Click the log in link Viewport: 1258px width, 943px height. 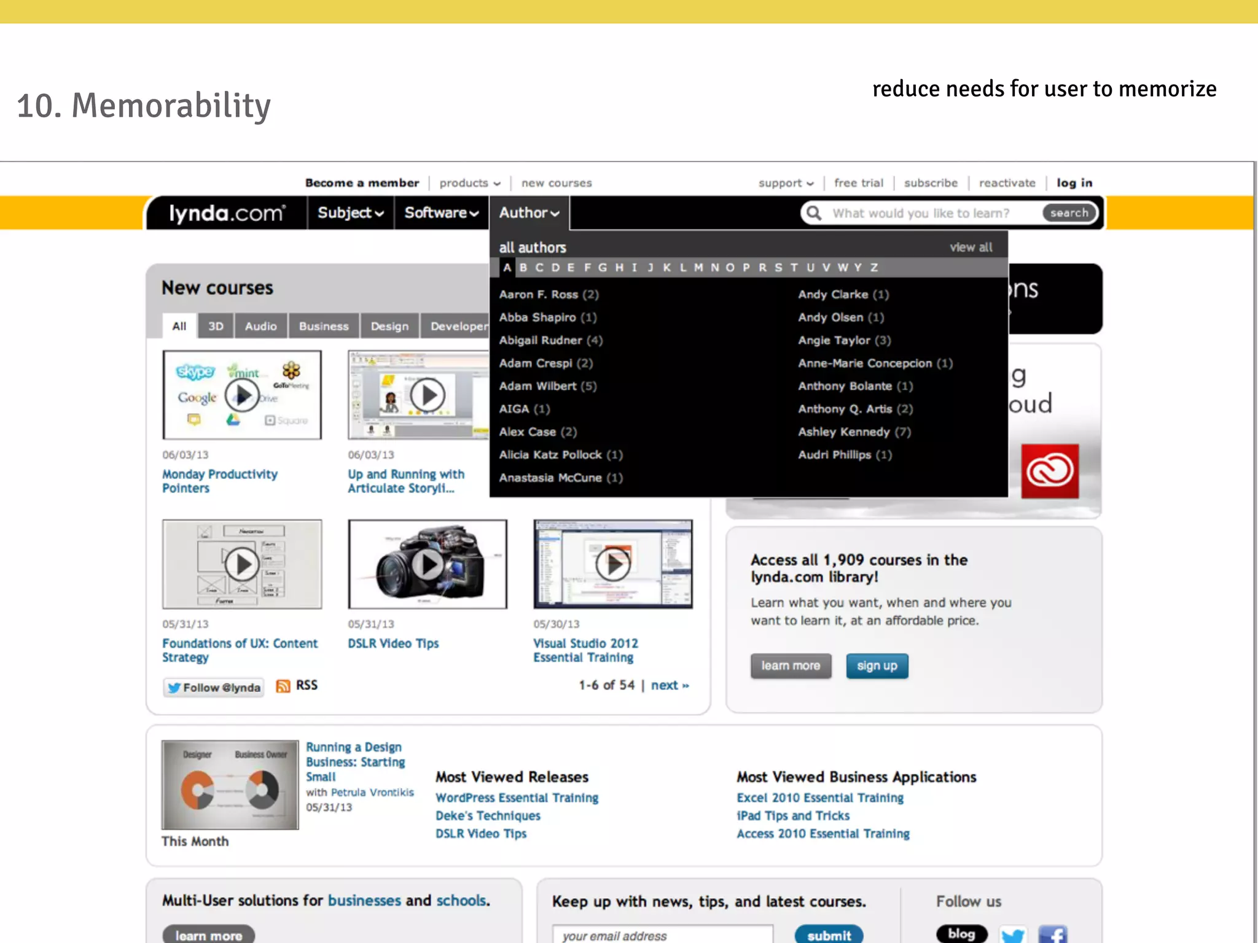point(1074,183)
